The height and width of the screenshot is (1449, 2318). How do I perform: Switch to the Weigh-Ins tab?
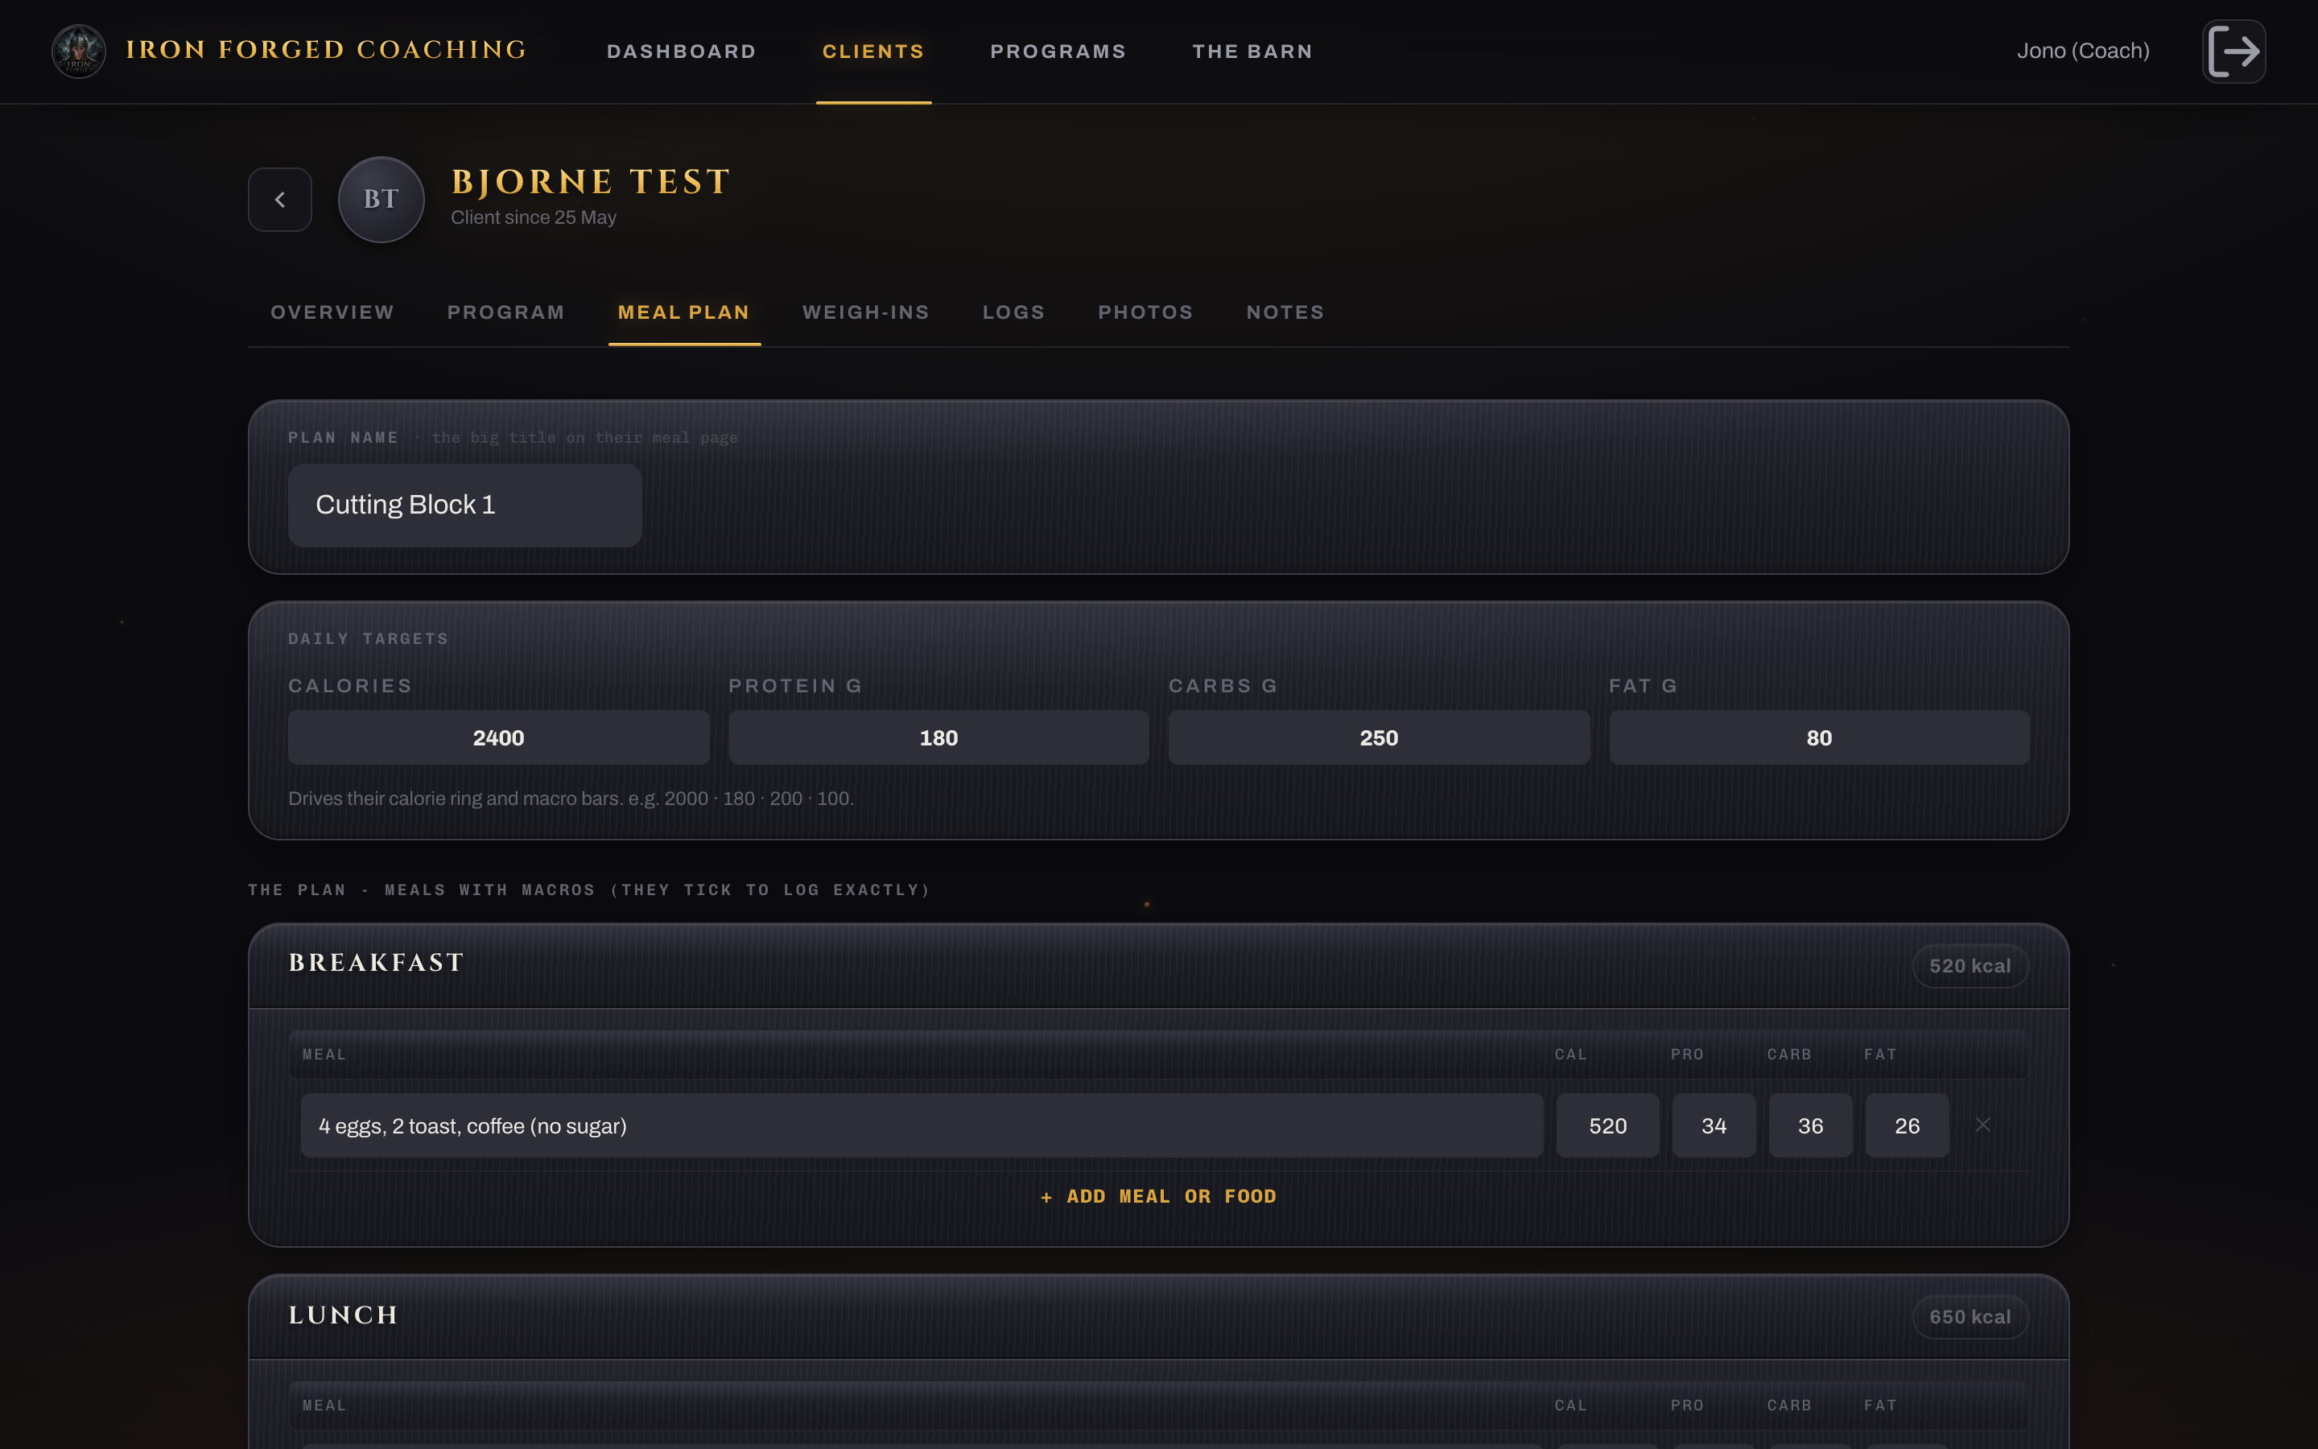[x=866, y=312]
